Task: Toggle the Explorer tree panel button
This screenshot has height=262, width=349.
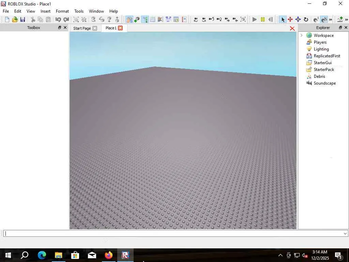Action: [145, 19]
